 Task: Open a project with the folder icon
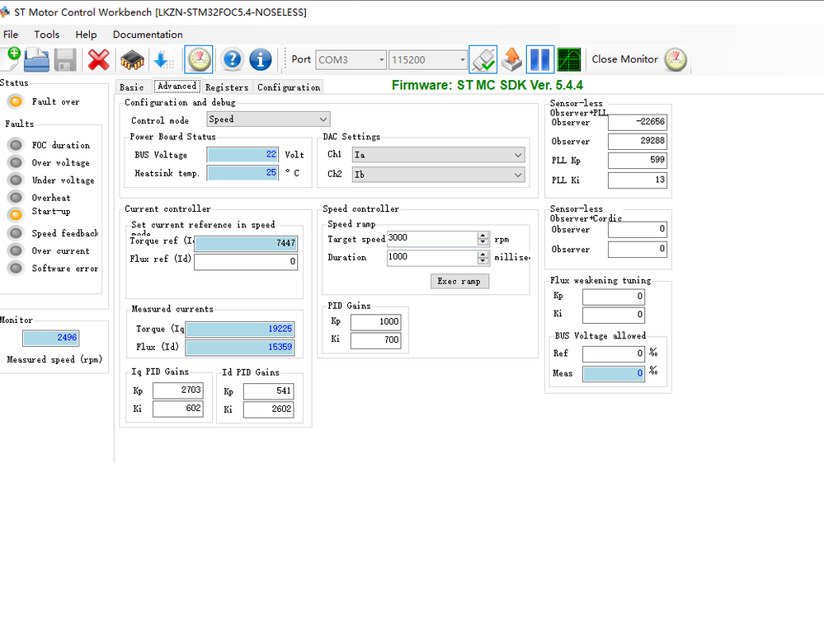(36, 59)
